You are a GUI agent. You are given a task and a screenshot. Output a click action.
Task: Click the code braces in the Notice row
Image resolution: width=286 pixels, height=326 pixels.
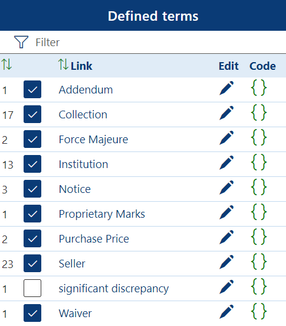click(x=259, y=187)
